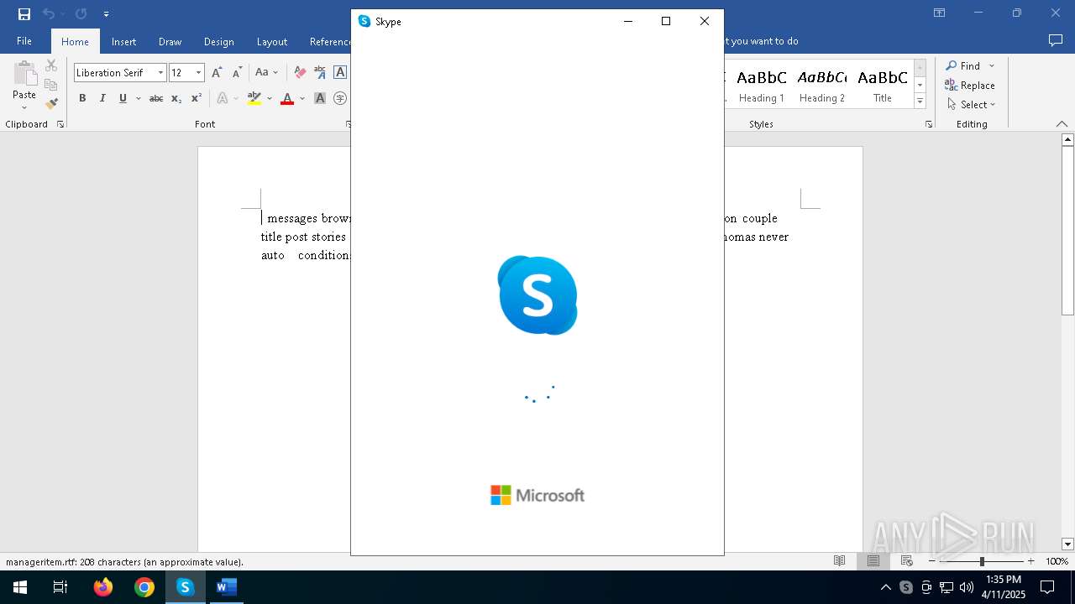This screenshot has width=1075, height=604.
Task: Expand the font color dropdown arrow
Action: tap(302, 98)
